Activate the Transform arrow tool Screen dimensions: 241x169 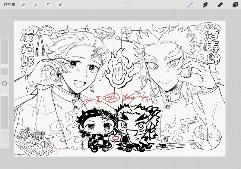tap(60, 5)
